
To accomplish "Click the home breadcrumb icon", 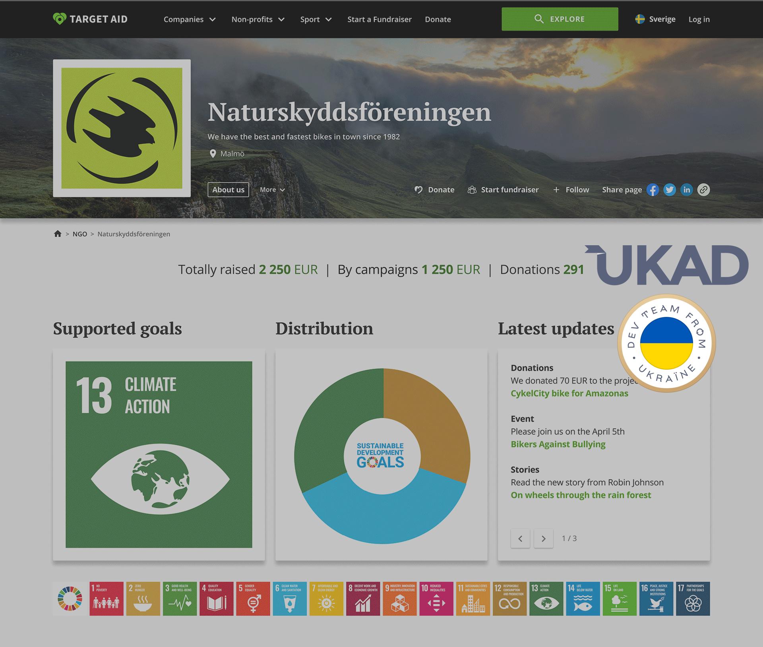I will tap(58, 234).
